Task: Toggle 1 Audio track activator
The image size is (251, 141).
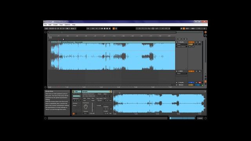Action: pyautogui.click(x=191, y=42)
